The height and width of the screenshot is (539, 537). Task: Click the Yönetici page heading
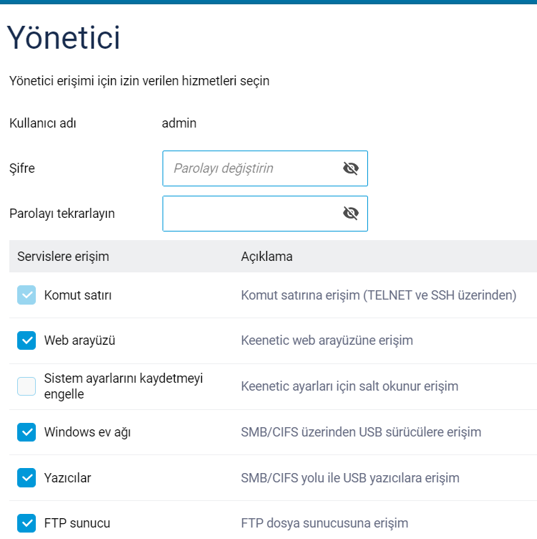coord(64,37)
